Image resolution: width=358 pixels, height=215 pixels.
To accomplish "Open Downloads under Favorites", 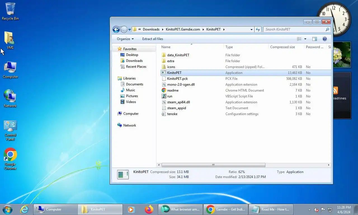I will pos(134,61).
